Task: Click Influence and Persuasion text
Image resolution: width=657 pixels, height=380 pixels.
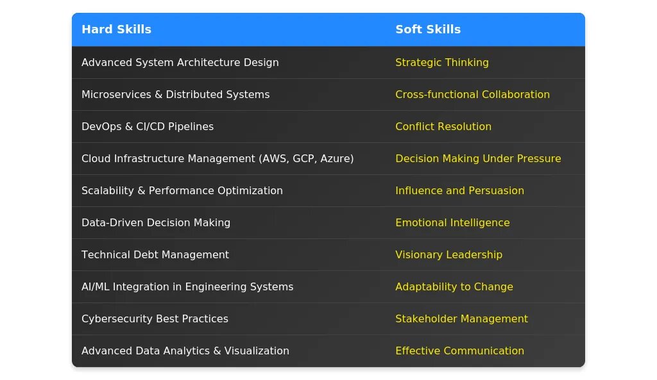Action: (459, 191)
